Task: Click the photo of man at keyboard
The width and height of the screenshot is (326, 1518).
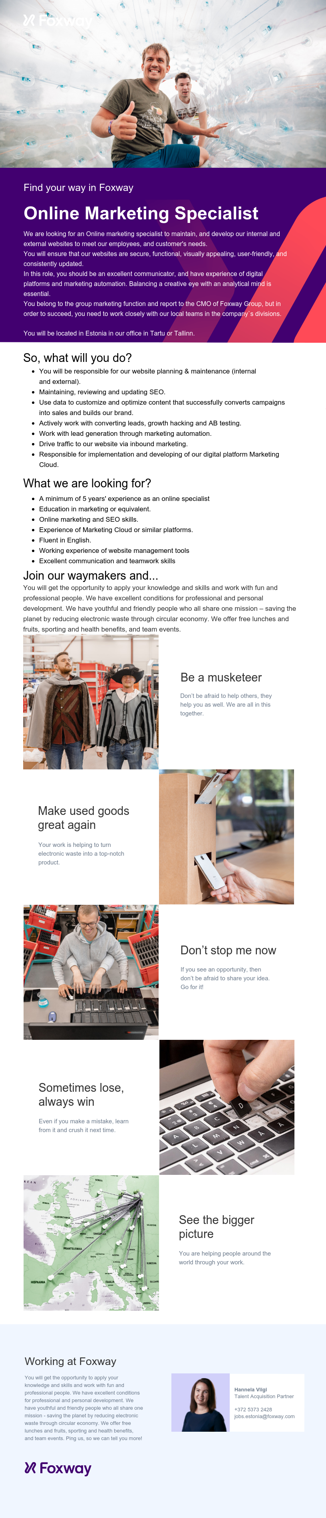Action: (91, 972)
